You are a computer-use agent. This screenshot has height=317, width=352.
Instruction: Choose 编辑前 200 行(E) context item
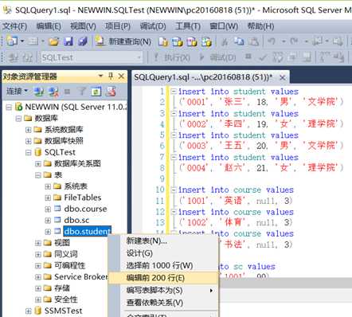click(x=163, y=278)
